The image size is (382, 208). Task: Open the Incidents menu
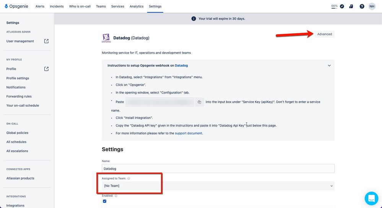click(57, 6)
